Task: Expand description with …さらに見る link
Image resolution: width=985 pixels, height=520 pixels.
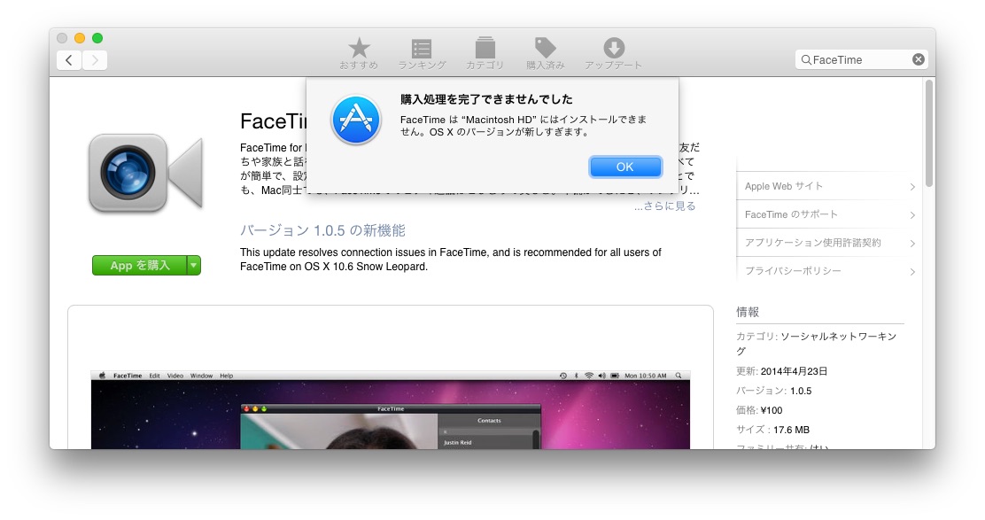Action: (664, 206)
